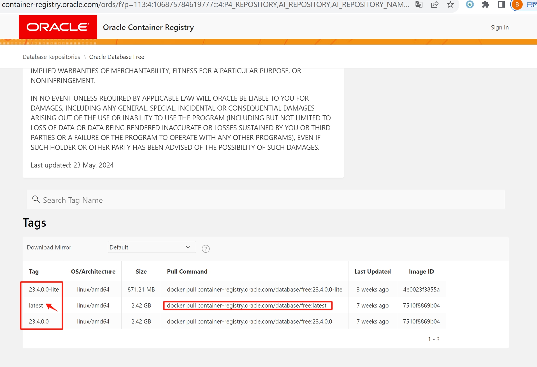Click the Oracle Database Free breadcrumb
This screenshot has width=537, height=367.
[x=117, y=57]
